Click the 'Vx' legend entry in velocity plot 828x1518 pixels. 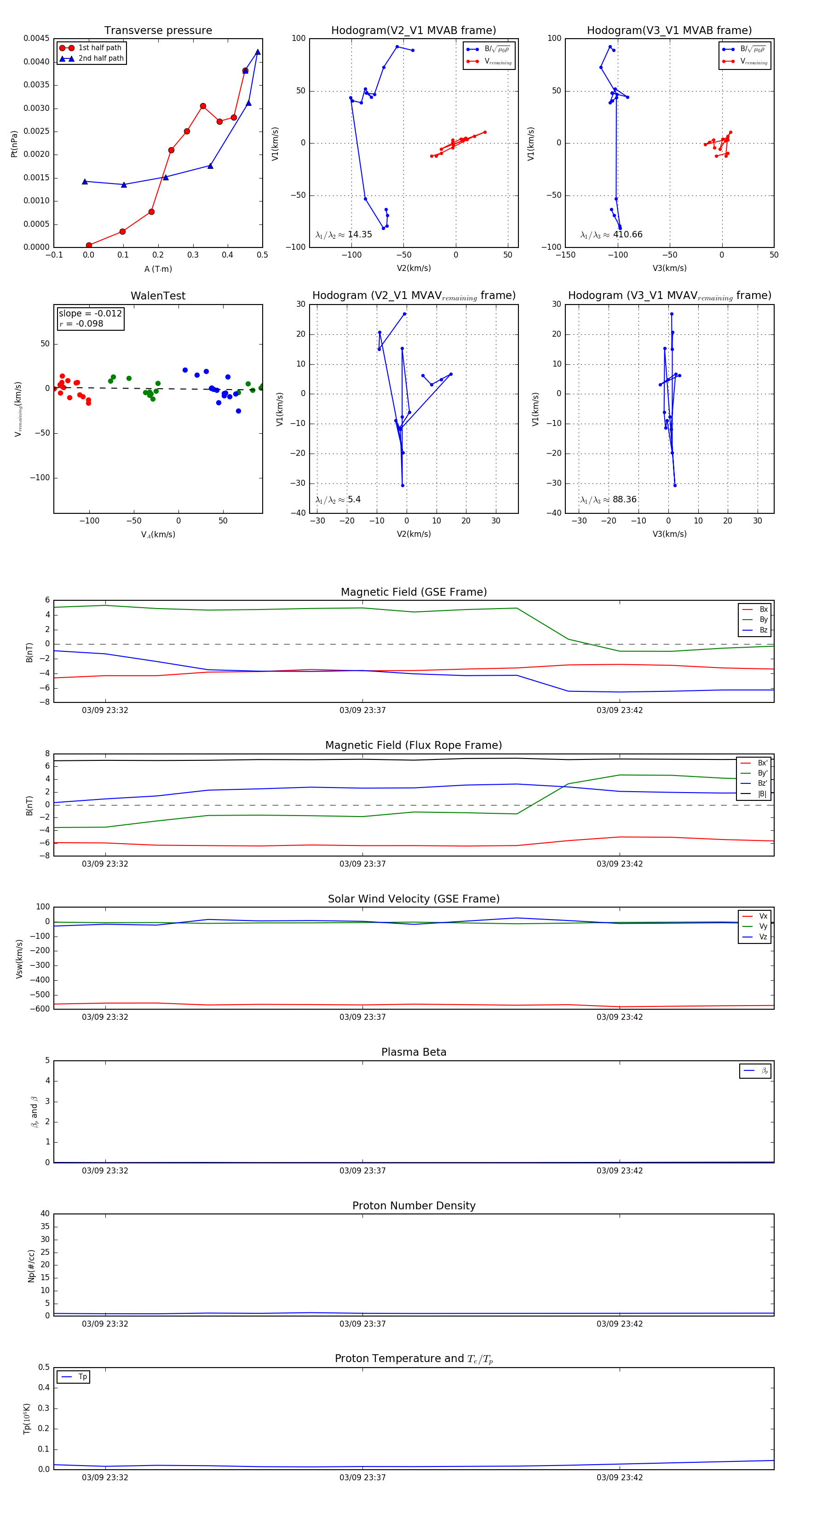click(x=755, y=916)
